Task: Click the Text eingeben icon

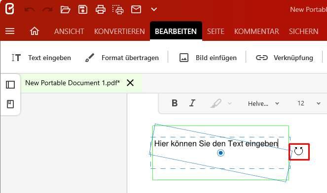Action: tap(16, 58)
